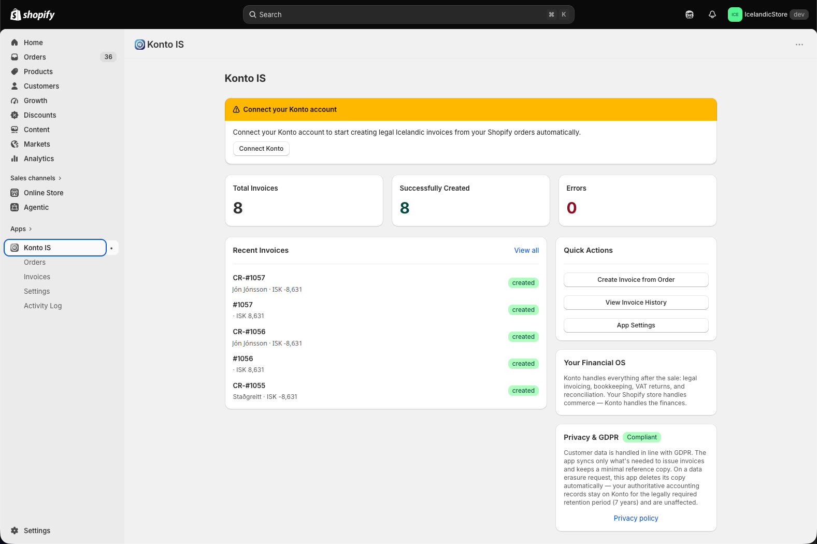Click the Settings gear icon
The height and width of the screenshot is (544, 817).
15,531
